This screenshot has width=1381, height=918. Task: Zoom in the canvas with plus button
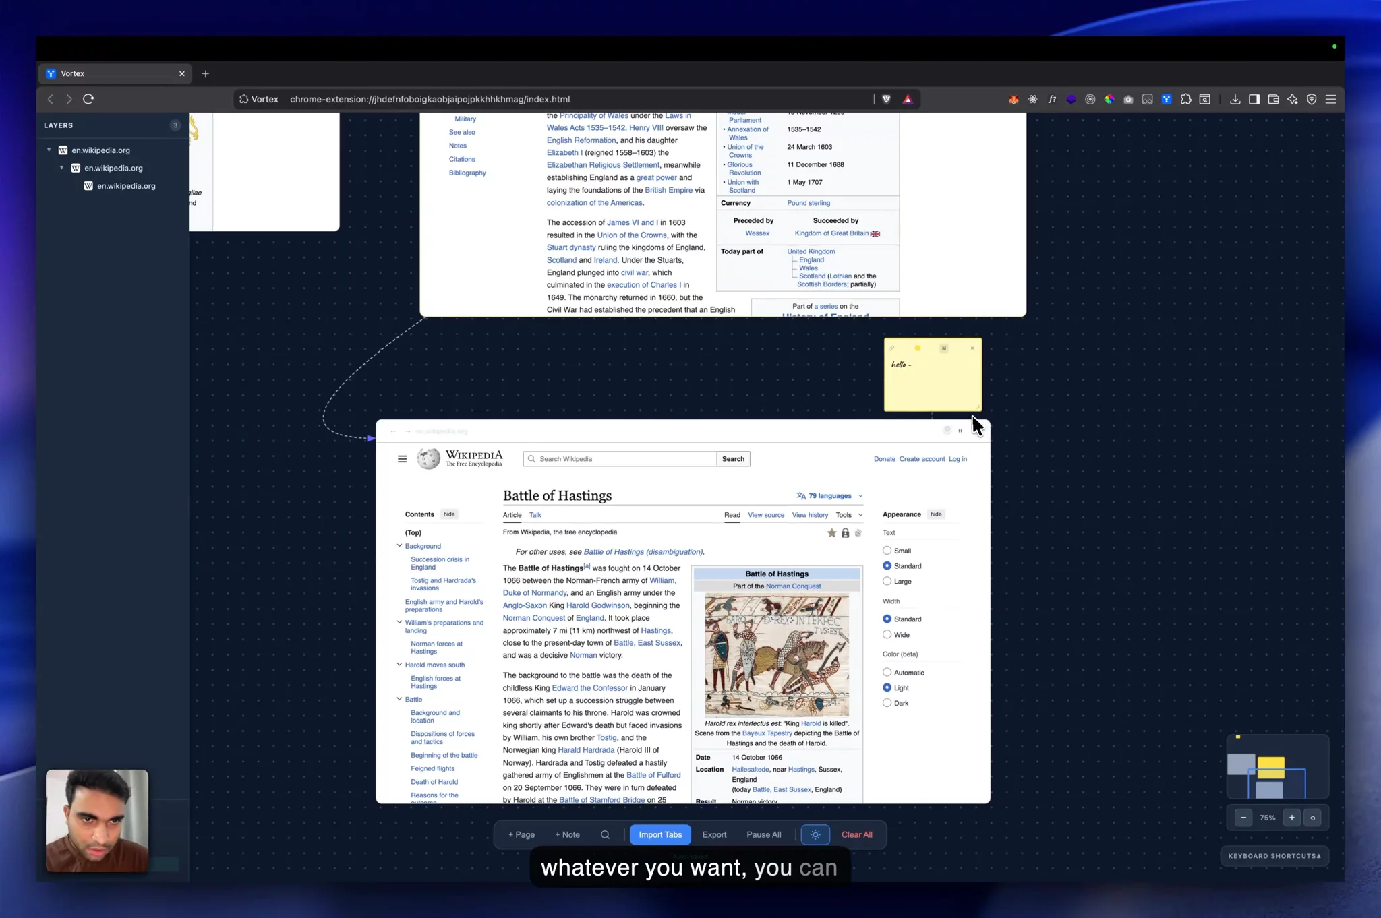pos(1291,818)
